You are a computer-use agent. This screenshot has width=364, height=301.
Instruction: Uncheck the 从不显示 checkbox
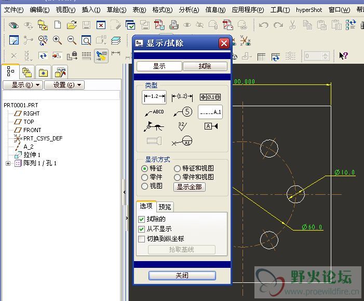click(141, 229)
